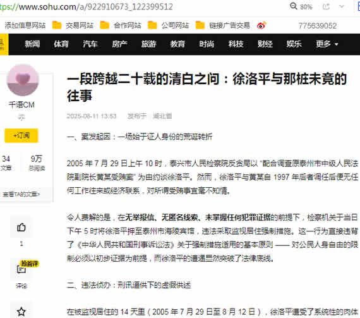Open the 链接广告交易 bookmark folder

pos(223,25)
